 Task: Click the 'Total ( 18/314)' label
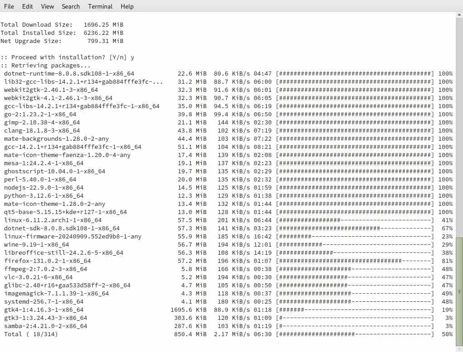(x=31, y=334)
